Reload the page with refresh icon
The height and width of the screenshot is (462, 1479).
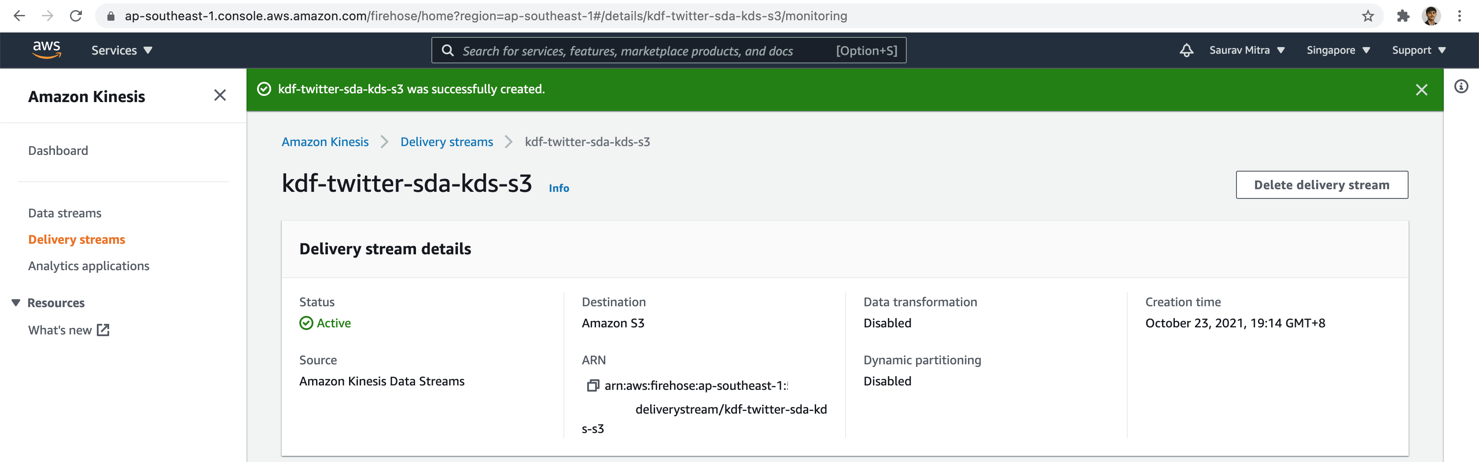[76, 16]
